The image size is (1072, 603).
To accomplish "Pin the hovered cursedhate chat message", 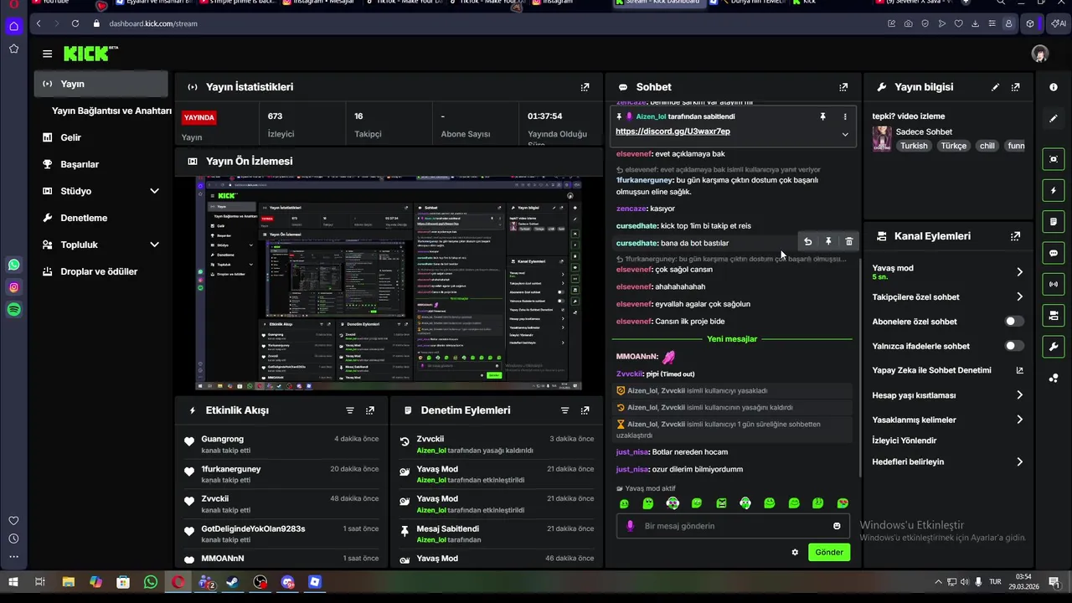I will coord(828,242).
